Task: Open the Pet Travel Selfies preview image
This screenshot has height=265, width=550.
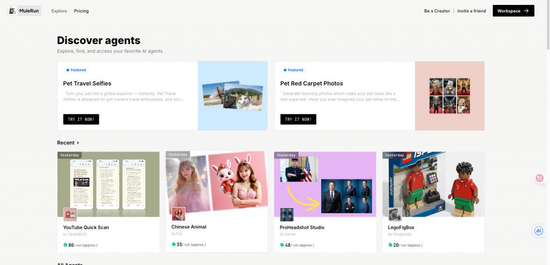Action: (232, 96)
